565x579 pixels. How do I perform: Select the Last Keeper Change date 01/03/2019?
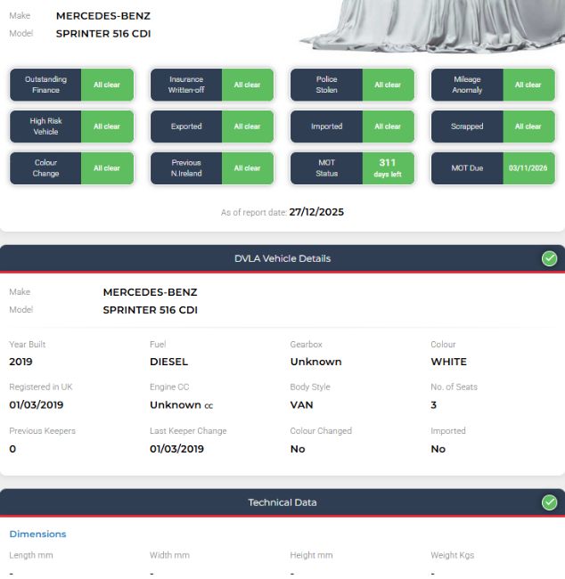[x=176, y=449]
